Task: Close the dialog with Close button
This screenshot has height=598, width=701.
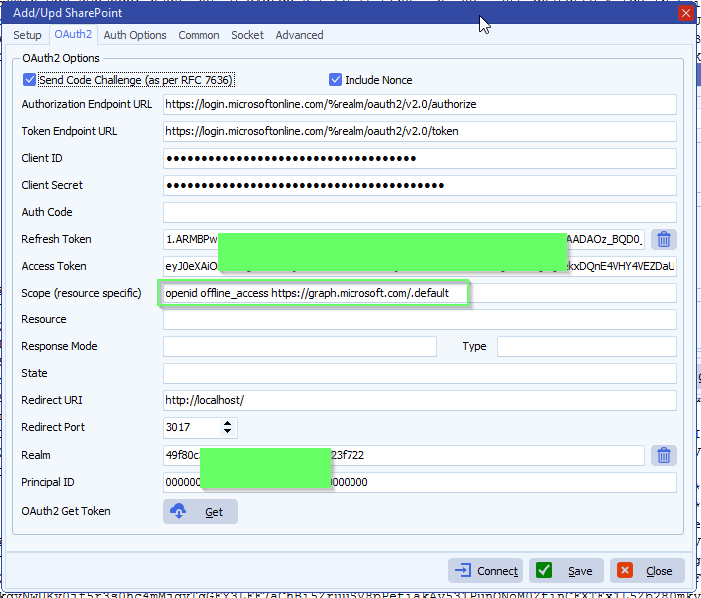Action: [x=647, y=571]
